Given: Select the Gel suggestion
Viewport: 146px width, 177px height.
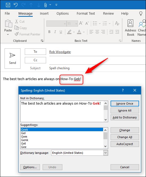Looking at the screenshot, I should tap(62, 133).
